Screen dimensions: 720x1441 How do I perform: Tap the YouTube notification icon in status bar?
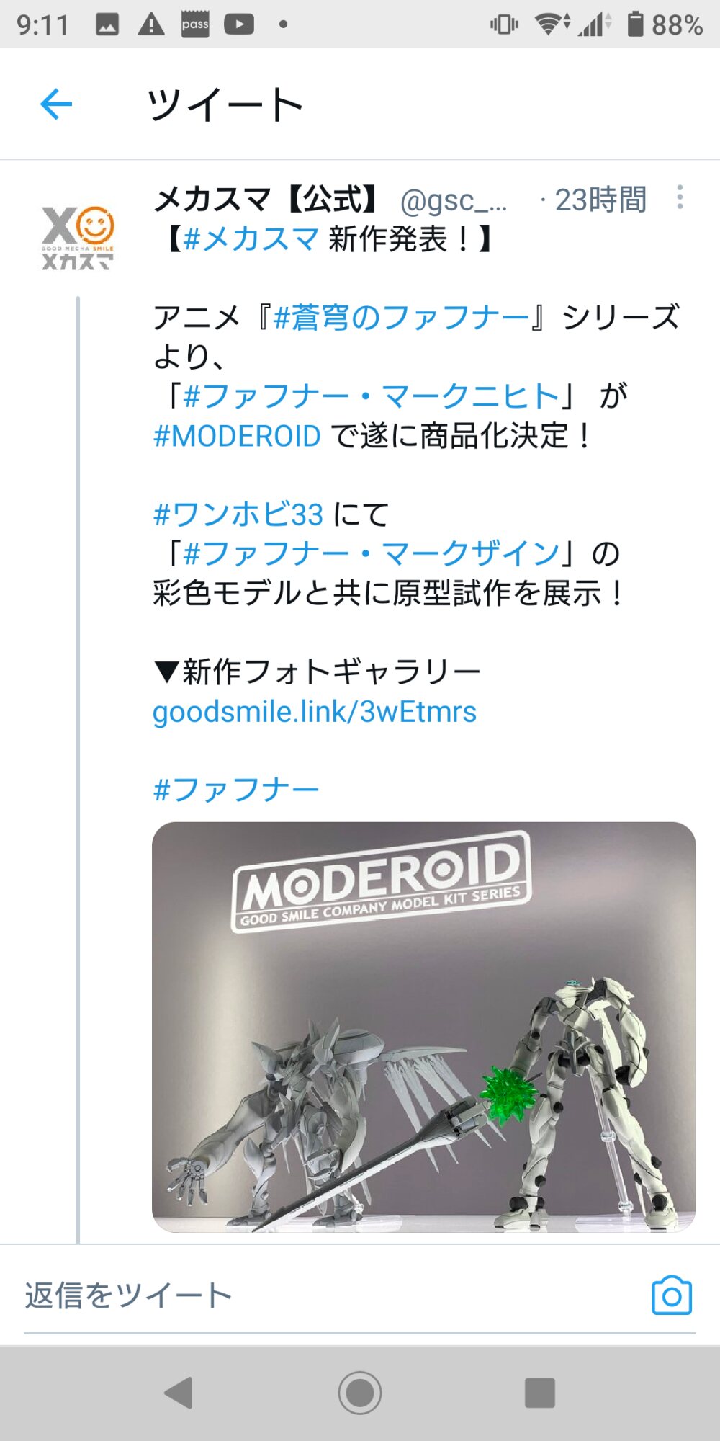(x=239, y=24)
